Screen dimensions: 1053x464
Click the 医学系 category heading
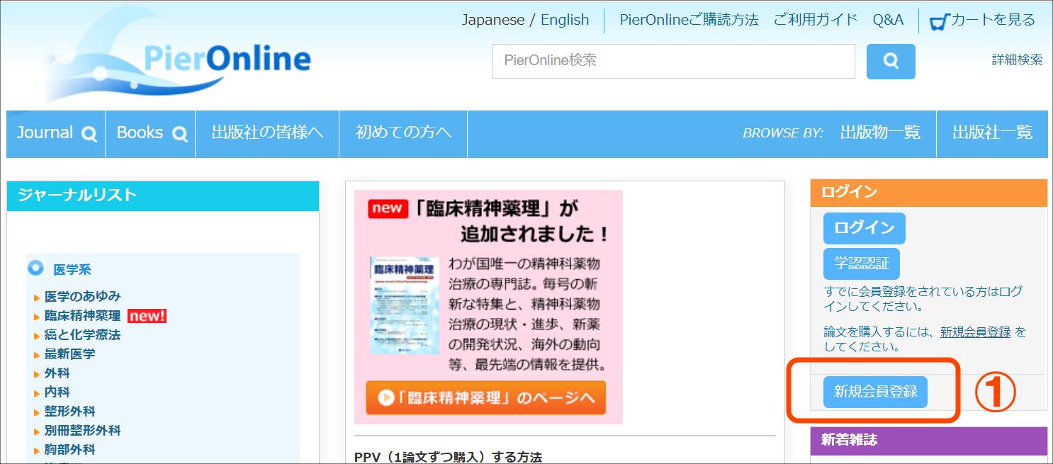72,270
